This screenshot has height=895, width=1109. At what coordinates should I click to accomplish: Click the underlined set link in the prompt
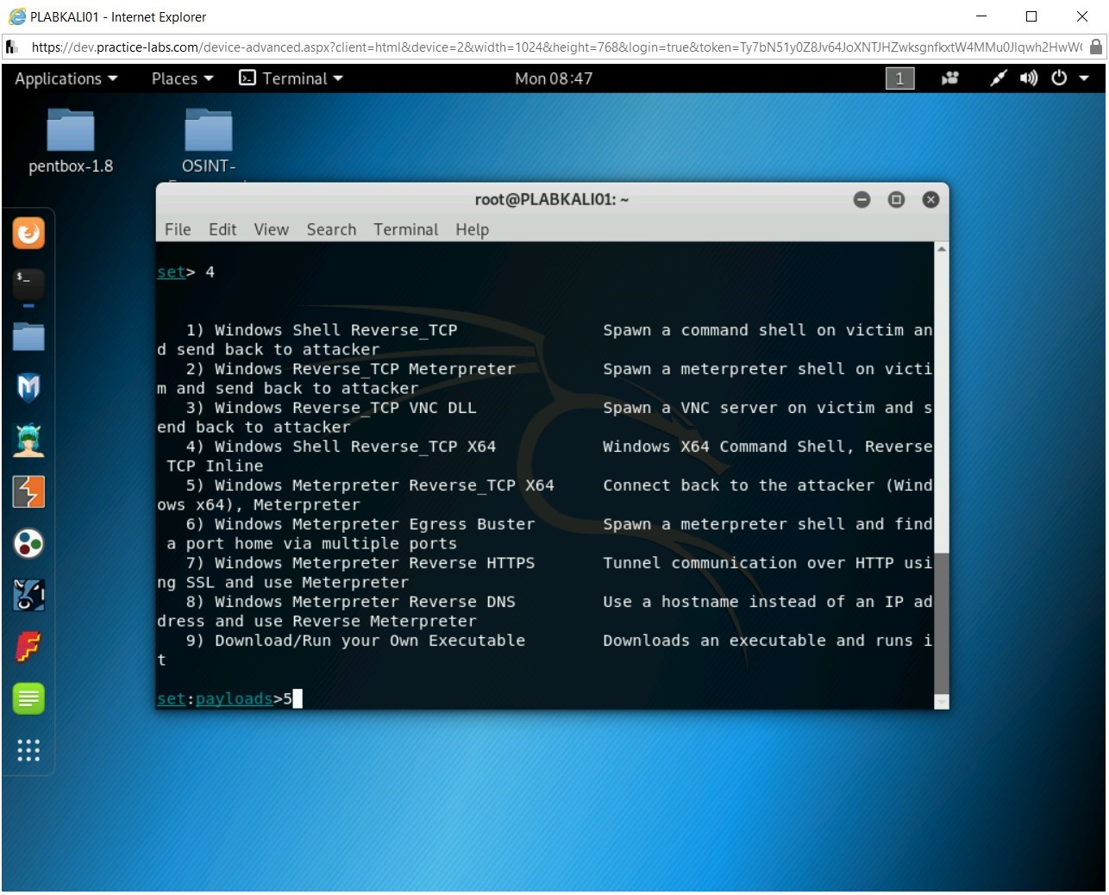[170, 698]
